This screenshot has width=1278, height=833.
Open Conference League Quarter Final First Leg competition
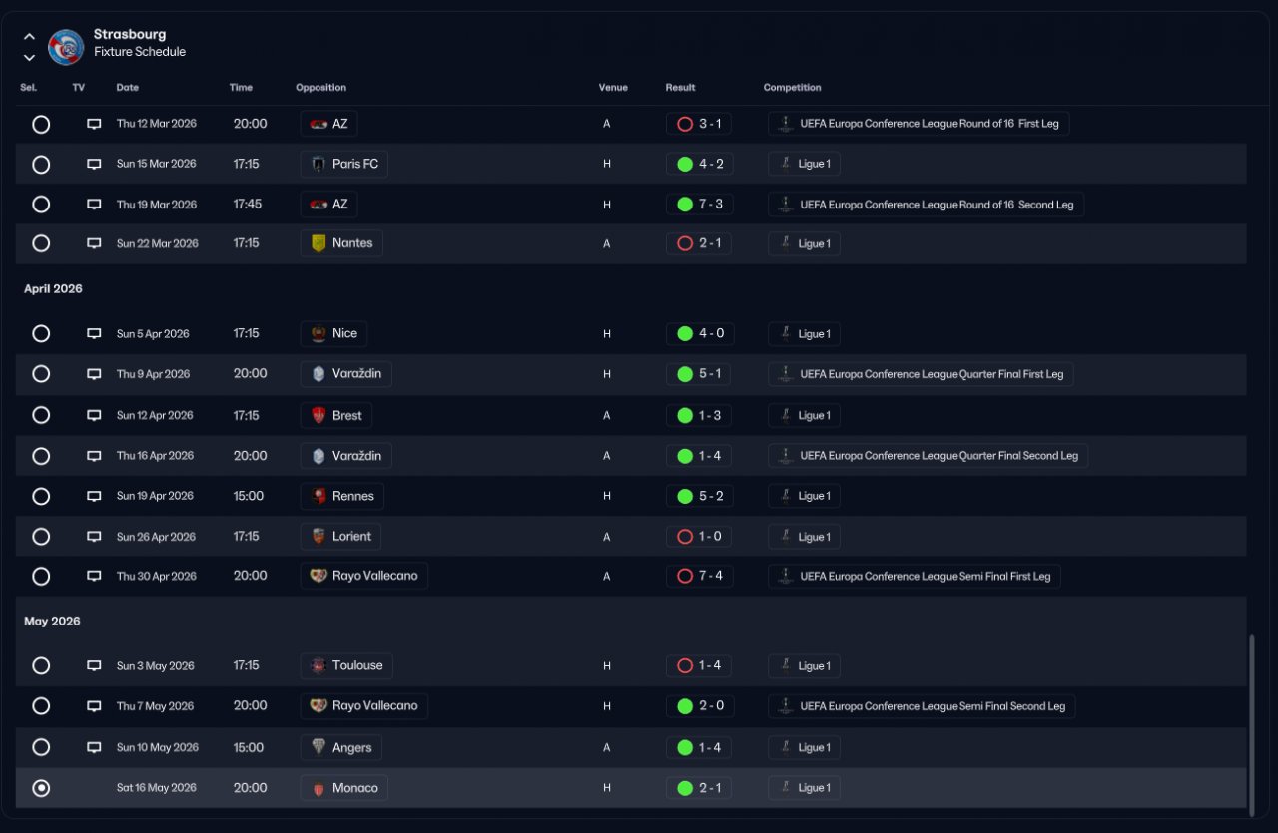coord(921,374)
